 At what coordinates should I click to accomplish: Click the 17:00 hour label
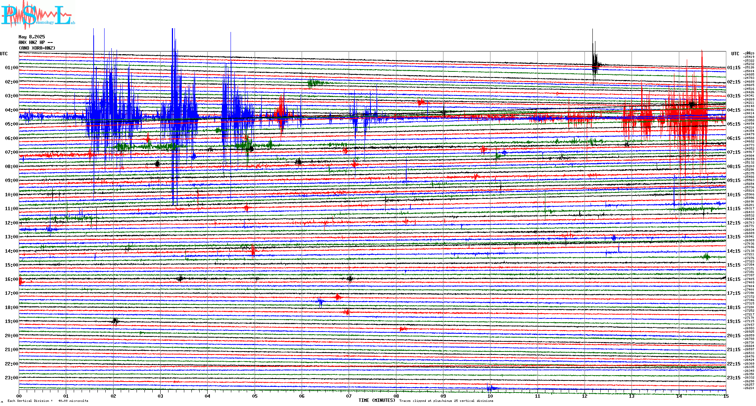(11, 293)
